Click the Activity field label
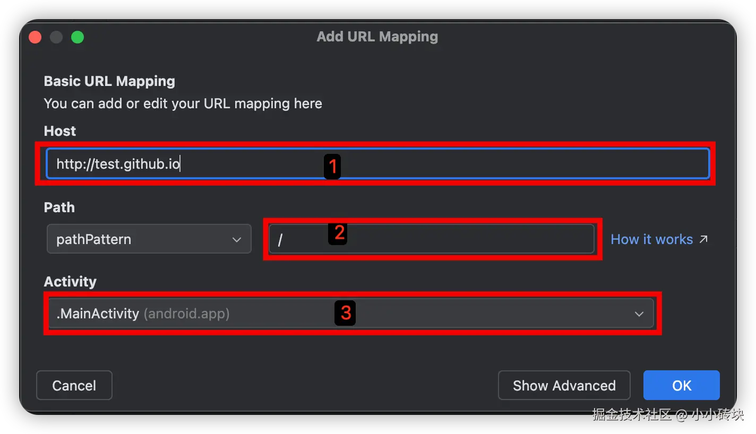 click(70, 282)
